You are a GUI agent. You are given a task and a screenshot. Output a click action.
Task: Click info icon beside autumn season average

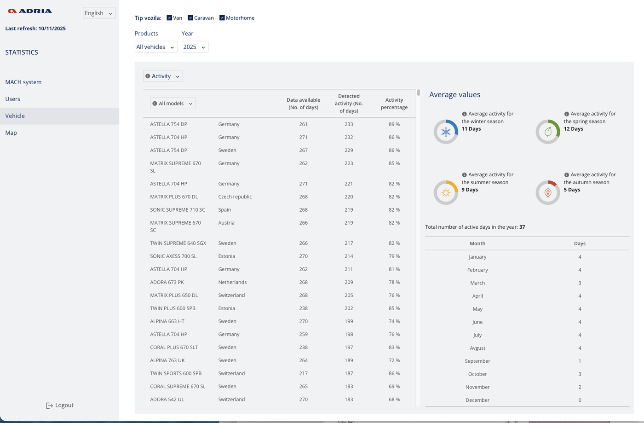pyautogui.click(x=566, y=175)
